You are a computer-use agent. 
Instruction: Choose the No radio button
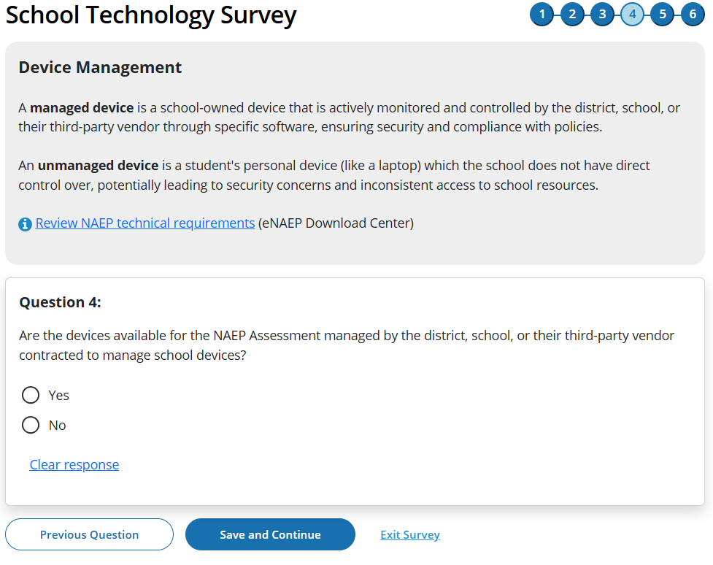point(31,425)
